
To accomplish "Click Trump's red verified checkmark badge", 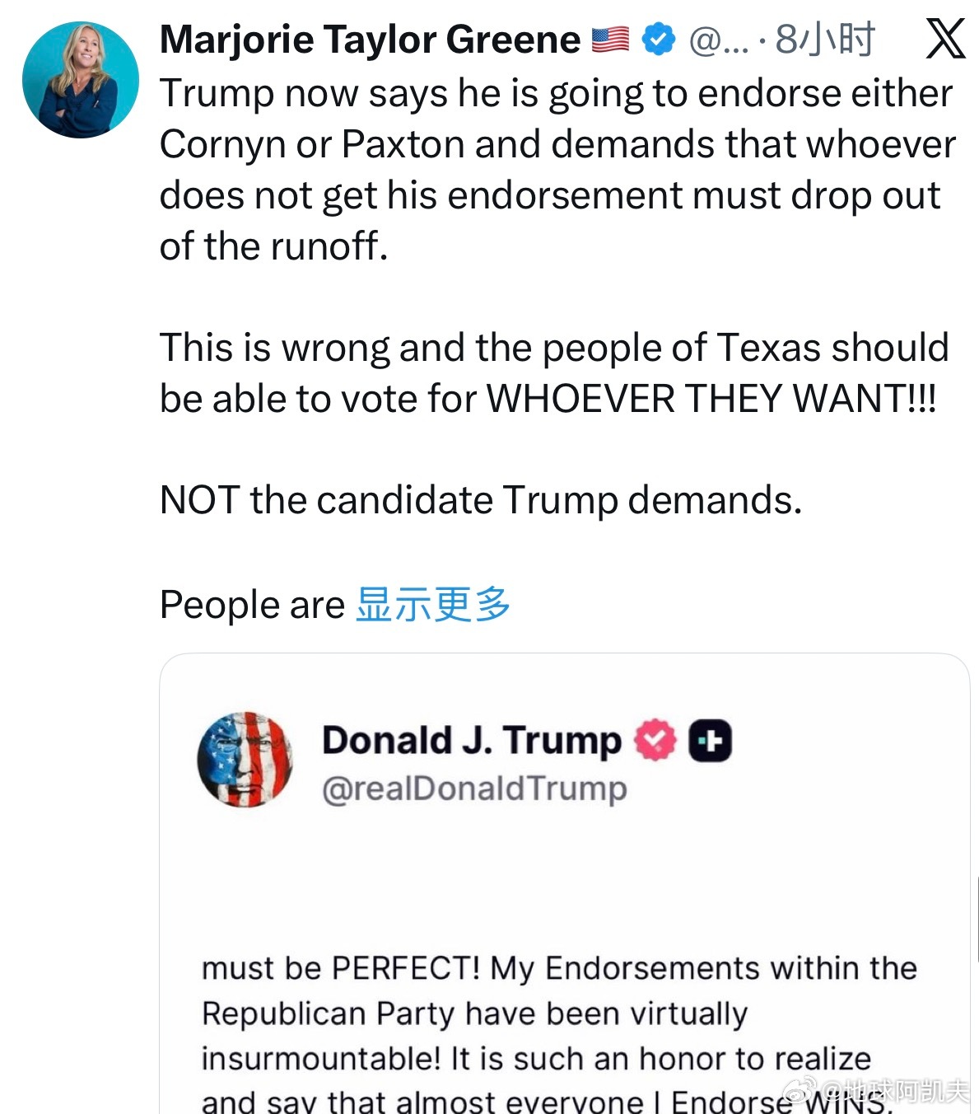I will tap(655, 740).
